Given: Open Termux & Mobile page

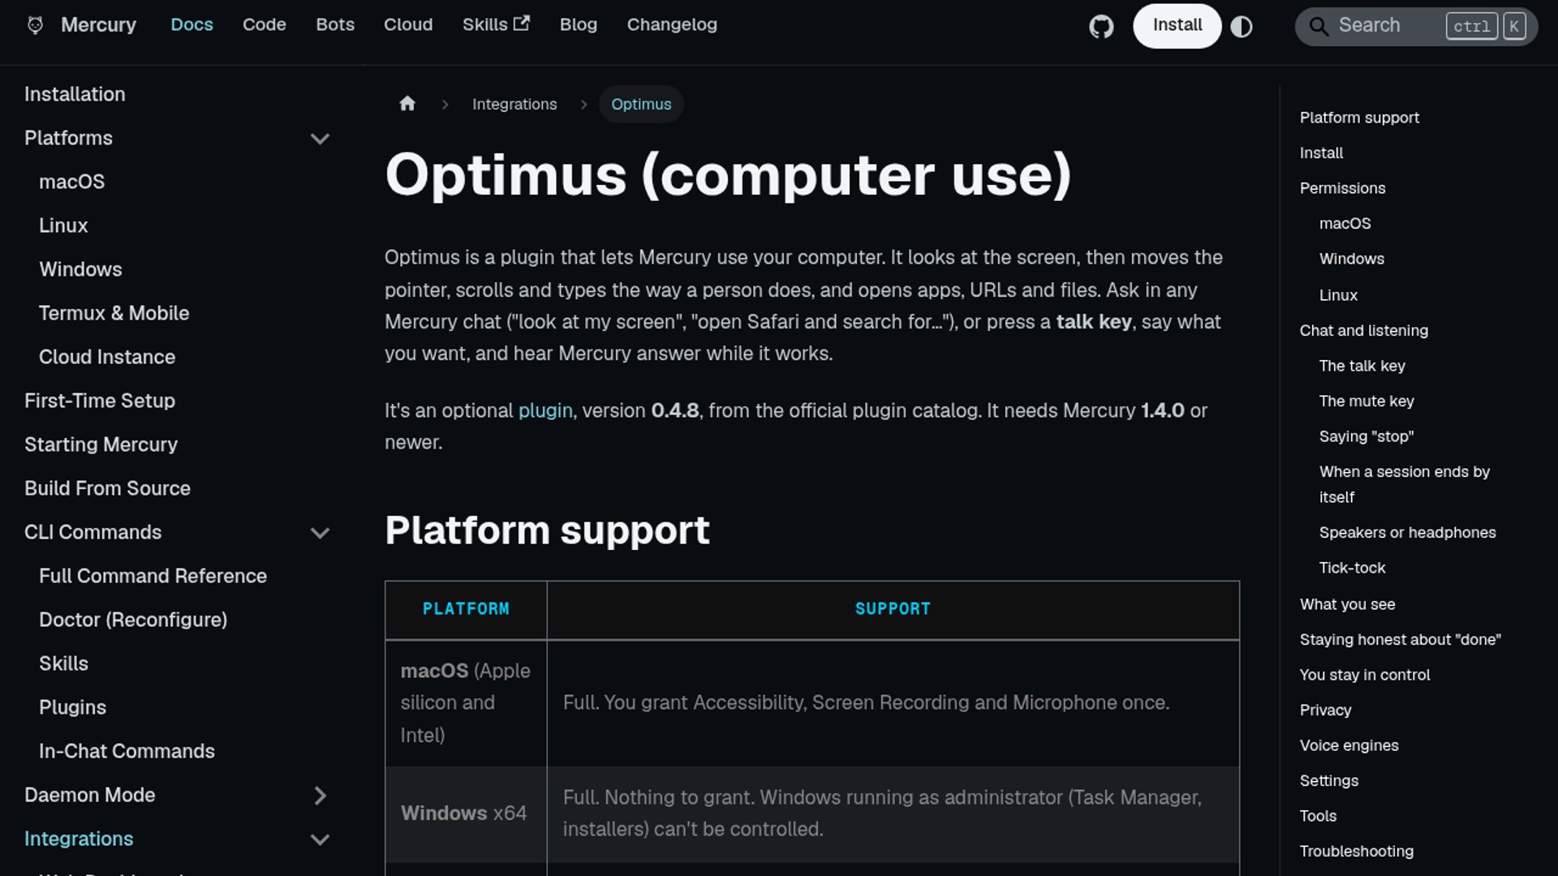Looking at the screenshot, I should (x=114, y=313).
